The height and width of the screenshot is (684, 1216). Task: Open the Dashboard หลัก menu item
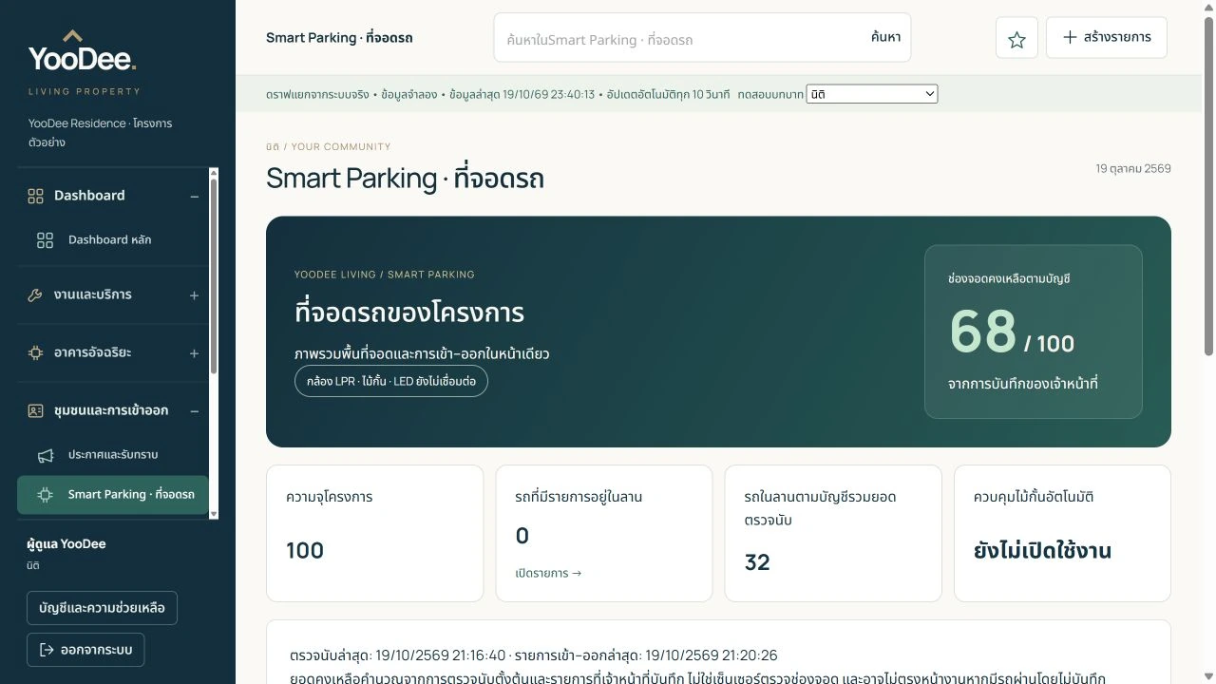coord(113,240)
